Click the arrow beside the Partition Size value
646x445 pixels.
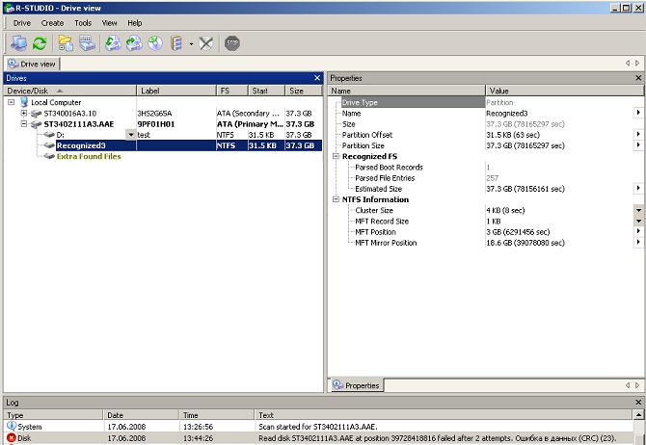coord(638,144)
